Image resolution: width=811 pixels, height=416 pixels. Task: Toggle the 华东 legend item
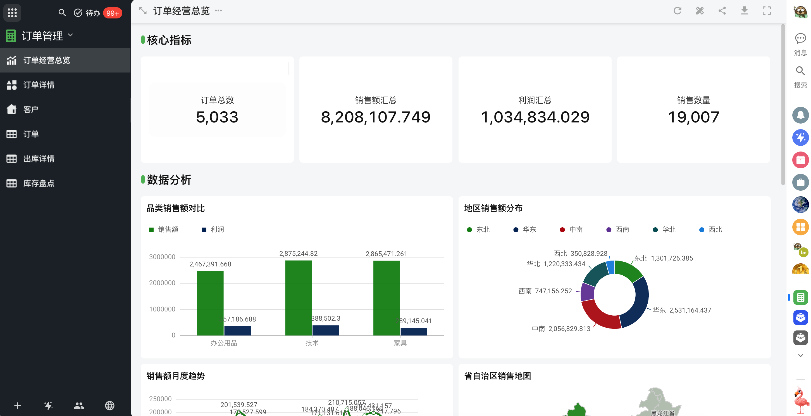pos(525,230)
